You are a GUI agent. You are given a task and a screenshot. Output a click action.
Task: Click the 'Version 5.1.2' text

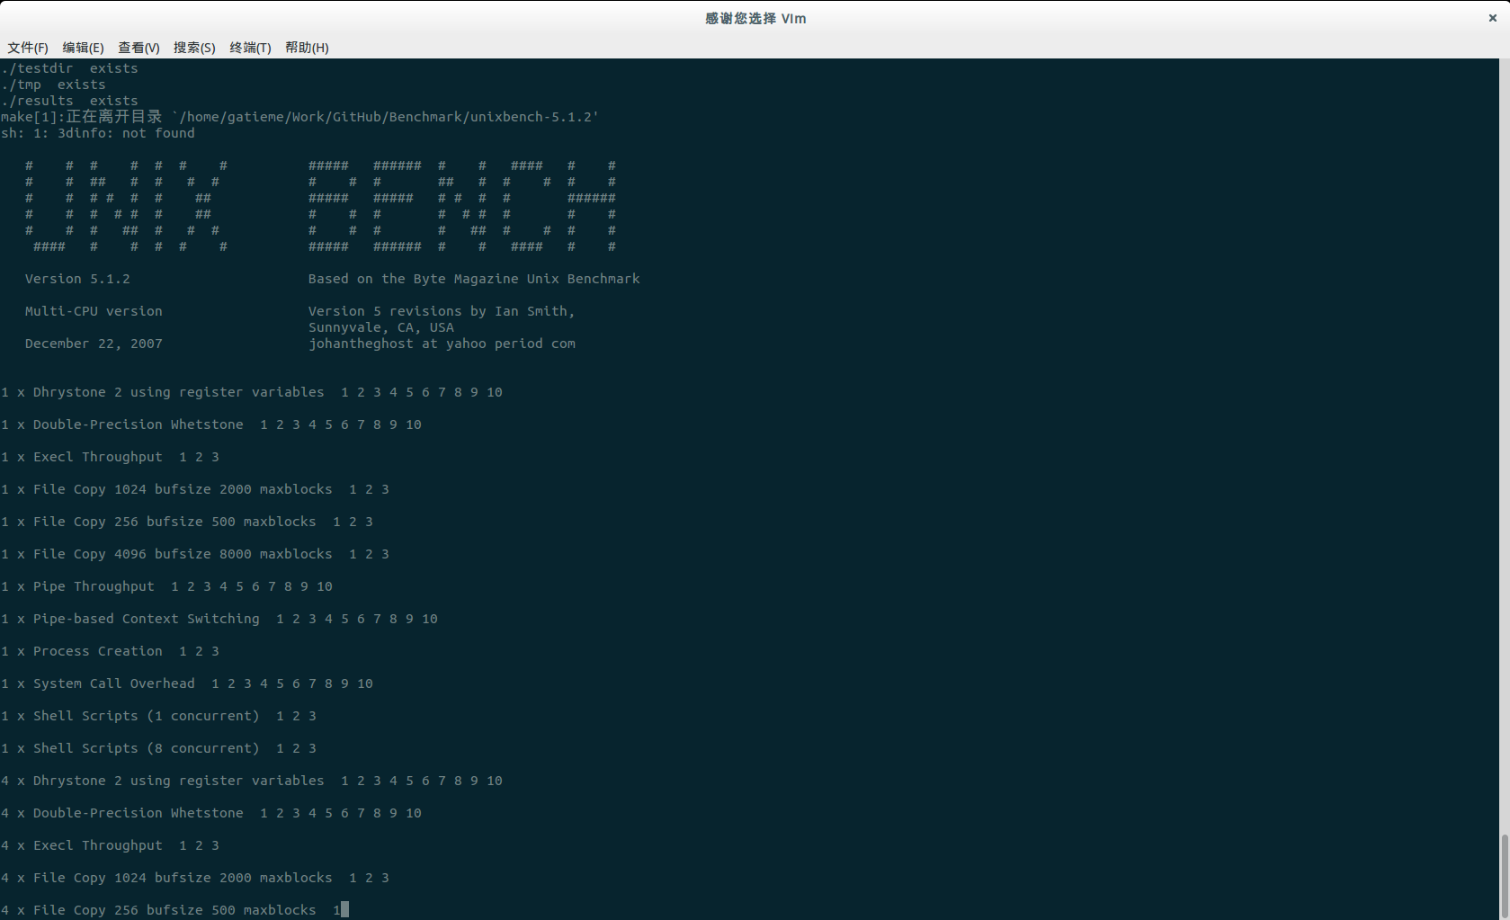[77, 279]
